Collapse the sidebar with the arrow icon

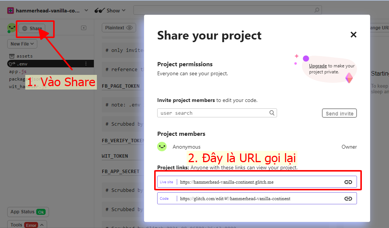tap(84, 28)
